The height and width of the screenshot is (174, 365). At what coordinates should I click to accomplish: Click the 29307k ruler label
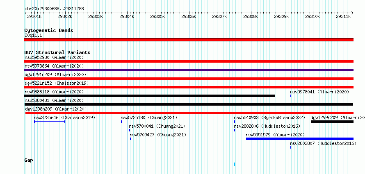(x=219, y=16)
